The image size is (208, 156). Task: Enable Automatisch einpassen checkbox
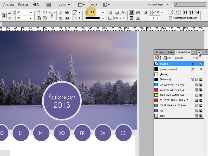[171, 18]
